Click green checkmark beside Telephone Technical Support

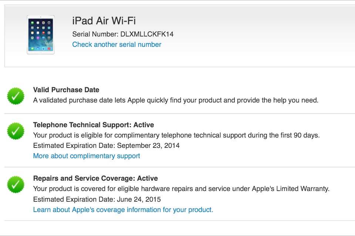pyautogui.click(x=16, y=131)
